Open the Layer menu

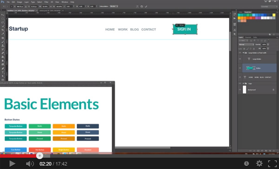pyautogui.click(x=27, y=2)
